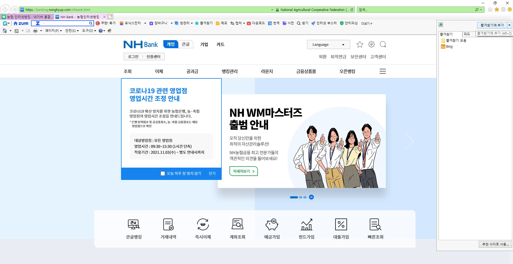
Task: Click 자세히보기 button on banner
Action: pyautogui.click(x=244, y=171)
